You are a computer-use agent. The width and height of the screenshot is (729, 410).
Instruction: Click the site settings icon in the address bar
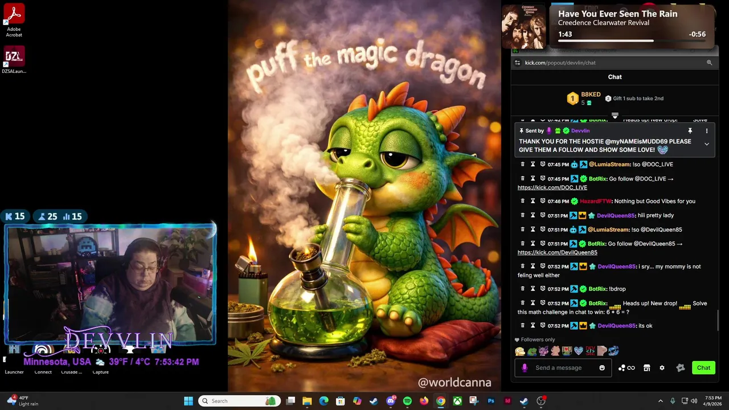tap(517, 63)
